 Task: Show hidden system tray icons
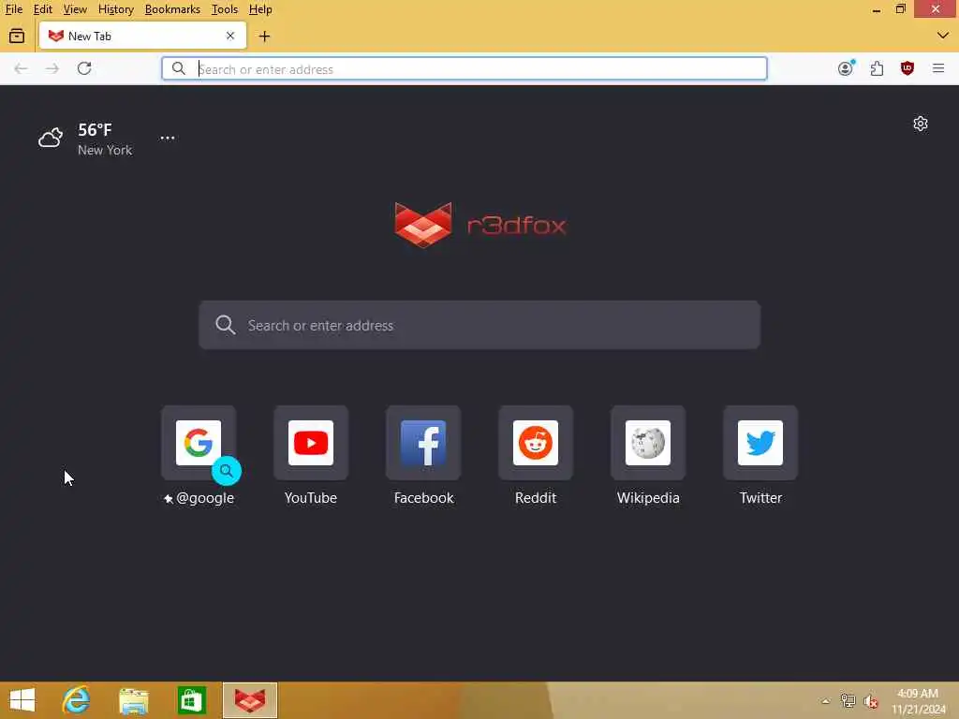[x=826, y=701]
